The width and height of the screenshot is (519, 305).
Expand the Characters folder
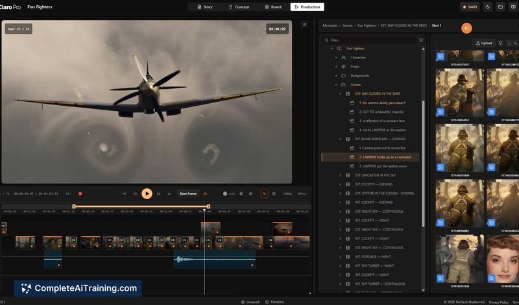pos(336,57)
